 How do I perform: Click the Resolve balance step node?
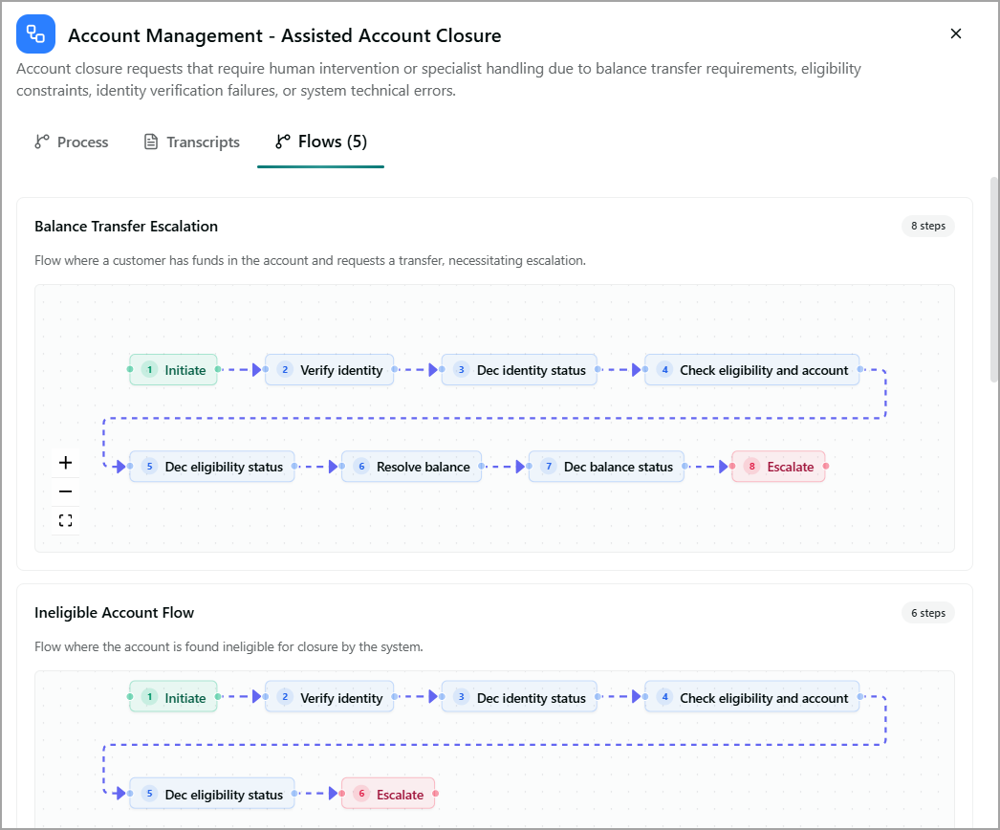[x=411, y=467]
